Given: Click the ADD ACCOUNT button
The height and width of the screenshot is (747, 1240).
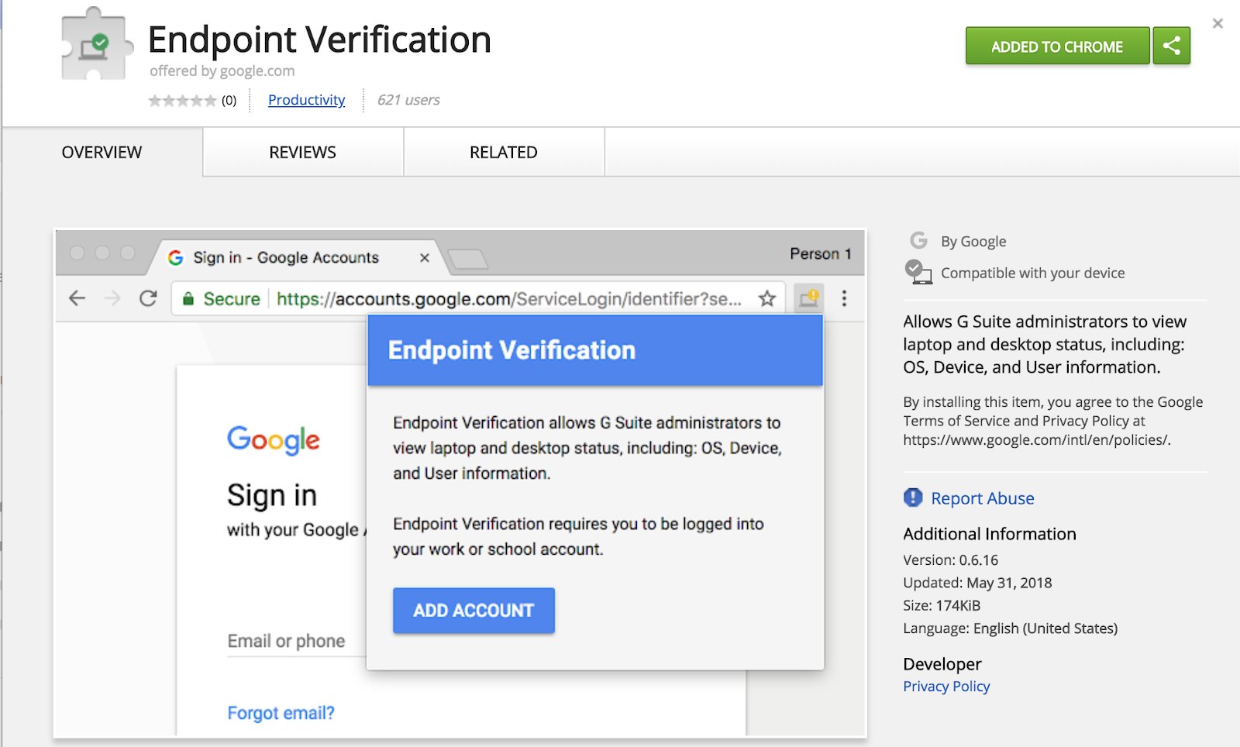Looking at the screenshot, I should (x=474, y=611).
